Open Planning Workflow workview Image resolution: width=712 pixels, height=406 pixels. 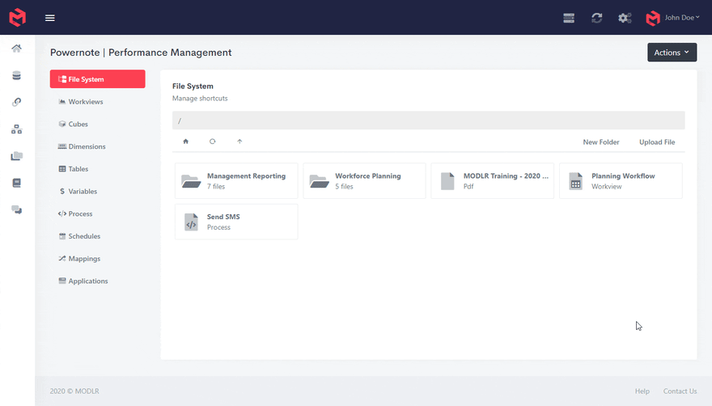pyautogui.click(x=621, y=180)
